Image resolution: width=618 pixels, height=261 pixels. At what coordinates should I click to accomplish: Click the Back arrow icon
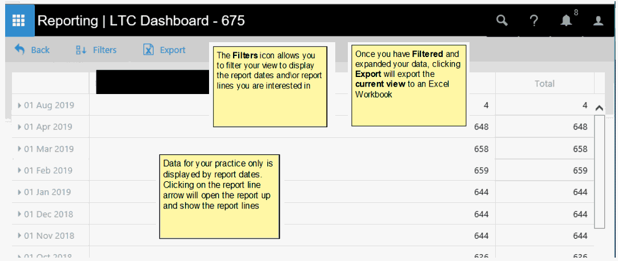click(x=20, y=50)
